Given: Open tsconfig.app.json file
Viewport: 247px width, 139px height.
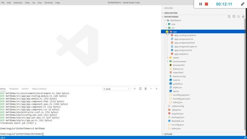Looking at the screenshot, I should [x=181, y=95].
